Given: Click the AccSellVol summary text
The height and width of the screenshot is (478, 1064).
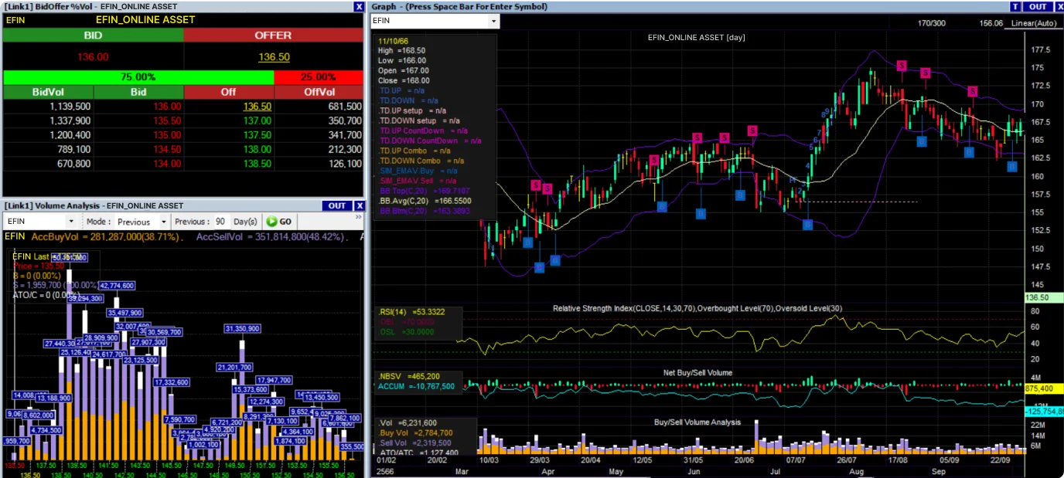Looking at the screenshot, I should (x=271, y=236).
